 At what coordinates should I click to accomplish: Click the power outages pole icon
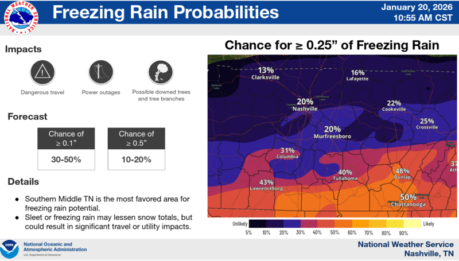click(x=100, y=72)
